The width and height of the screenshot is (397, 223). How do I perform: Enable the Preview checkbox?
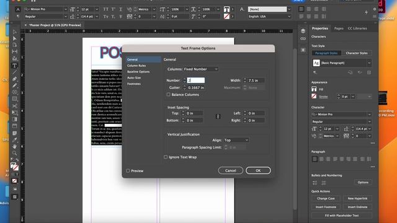pos(128,171)
